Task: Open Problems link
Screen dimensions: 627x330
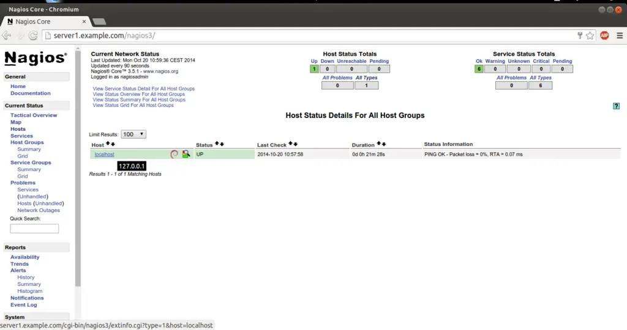Action: click(x=23, y=183)
